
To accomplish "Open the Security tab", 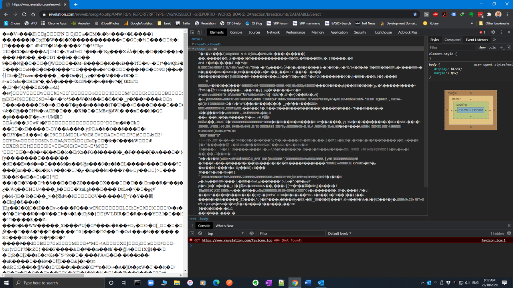I will (360, 32).
